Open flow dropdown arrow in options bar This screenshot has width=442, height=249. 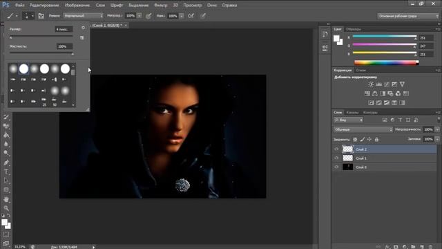[182, 16]
